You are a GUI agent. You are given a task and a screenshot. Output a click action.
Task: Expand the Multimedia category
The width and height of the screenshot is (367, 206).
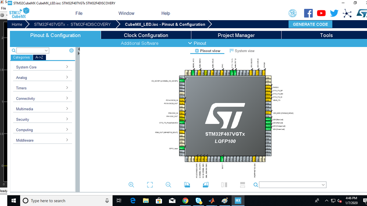coord(42,109)
